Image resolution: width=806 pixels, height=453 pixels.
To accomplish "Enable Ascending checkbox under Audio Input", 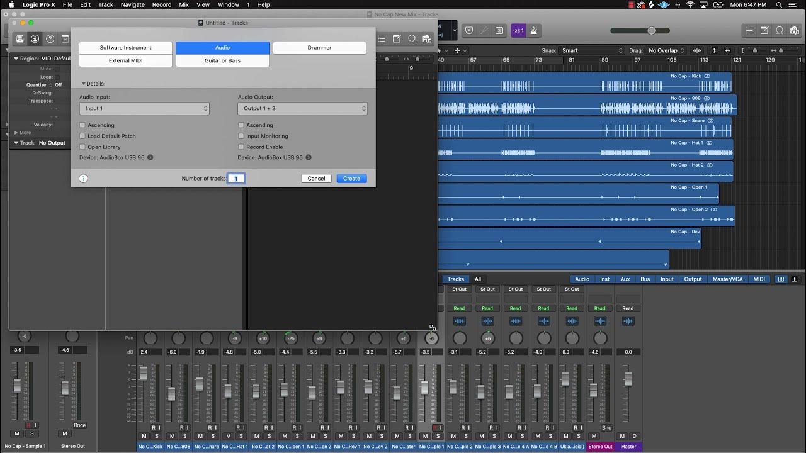I will [x=82, y=125].
